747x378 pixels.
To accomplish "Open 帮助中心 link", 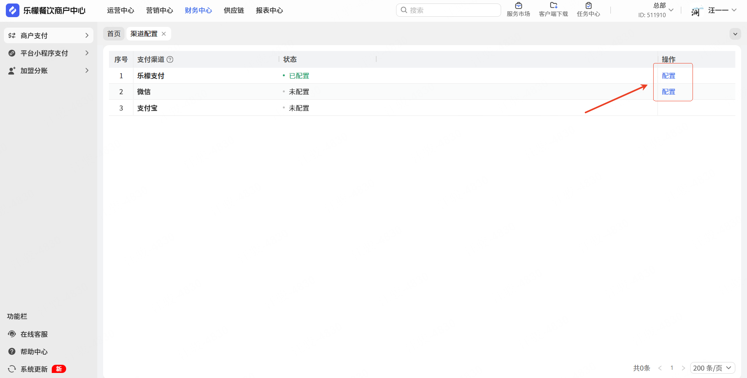I will tap(34, 352).
